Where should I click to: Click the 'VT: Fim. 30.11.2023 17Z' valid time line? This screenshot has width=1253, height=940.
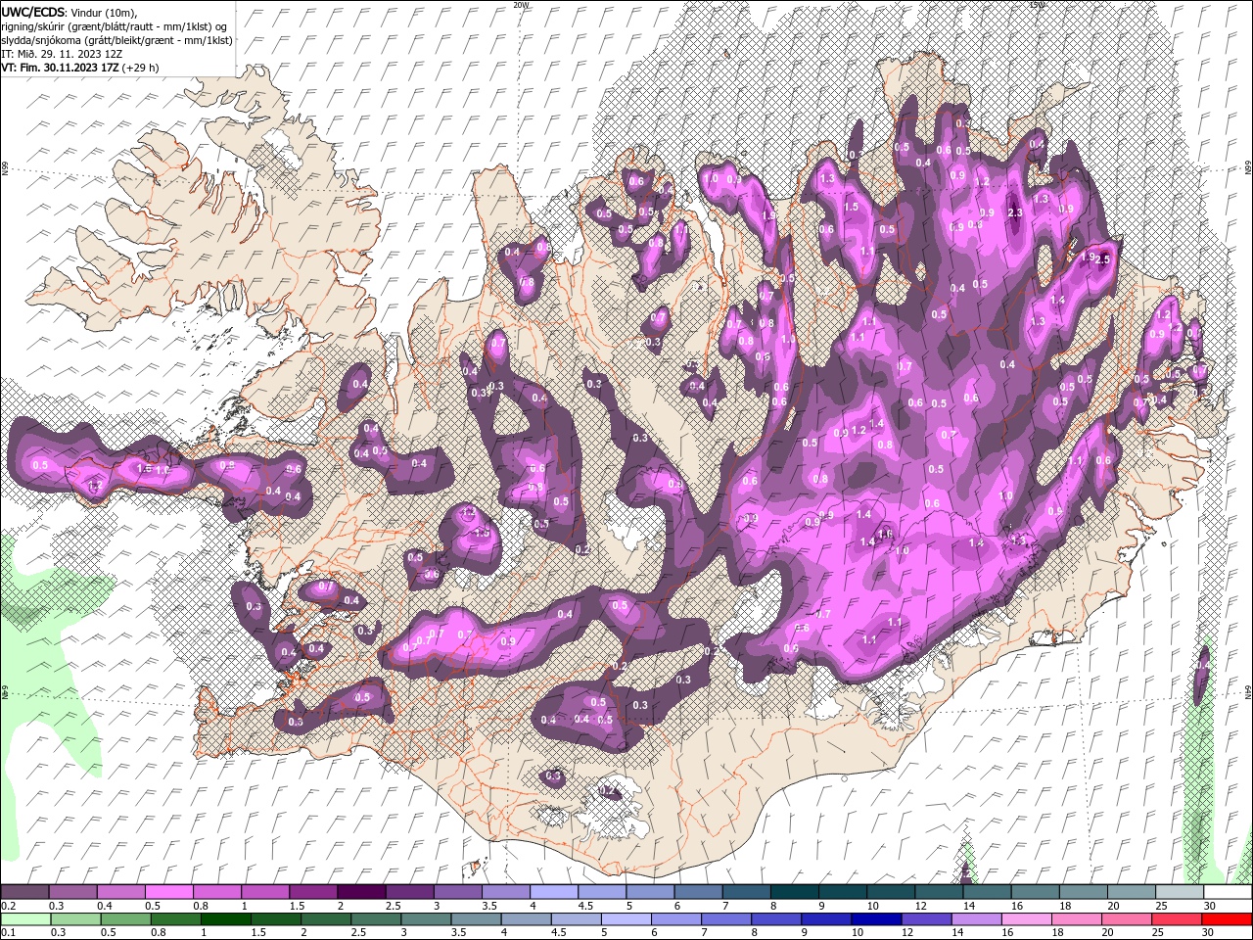60,68
